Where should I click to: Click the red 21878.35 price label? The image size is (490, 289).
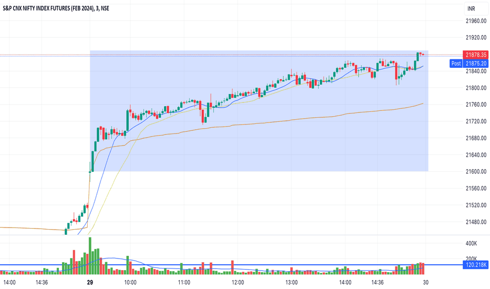[x=475, y=55]
